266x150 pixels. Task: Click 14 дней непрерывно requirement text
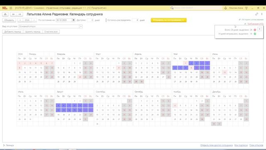tap(235, 34)
